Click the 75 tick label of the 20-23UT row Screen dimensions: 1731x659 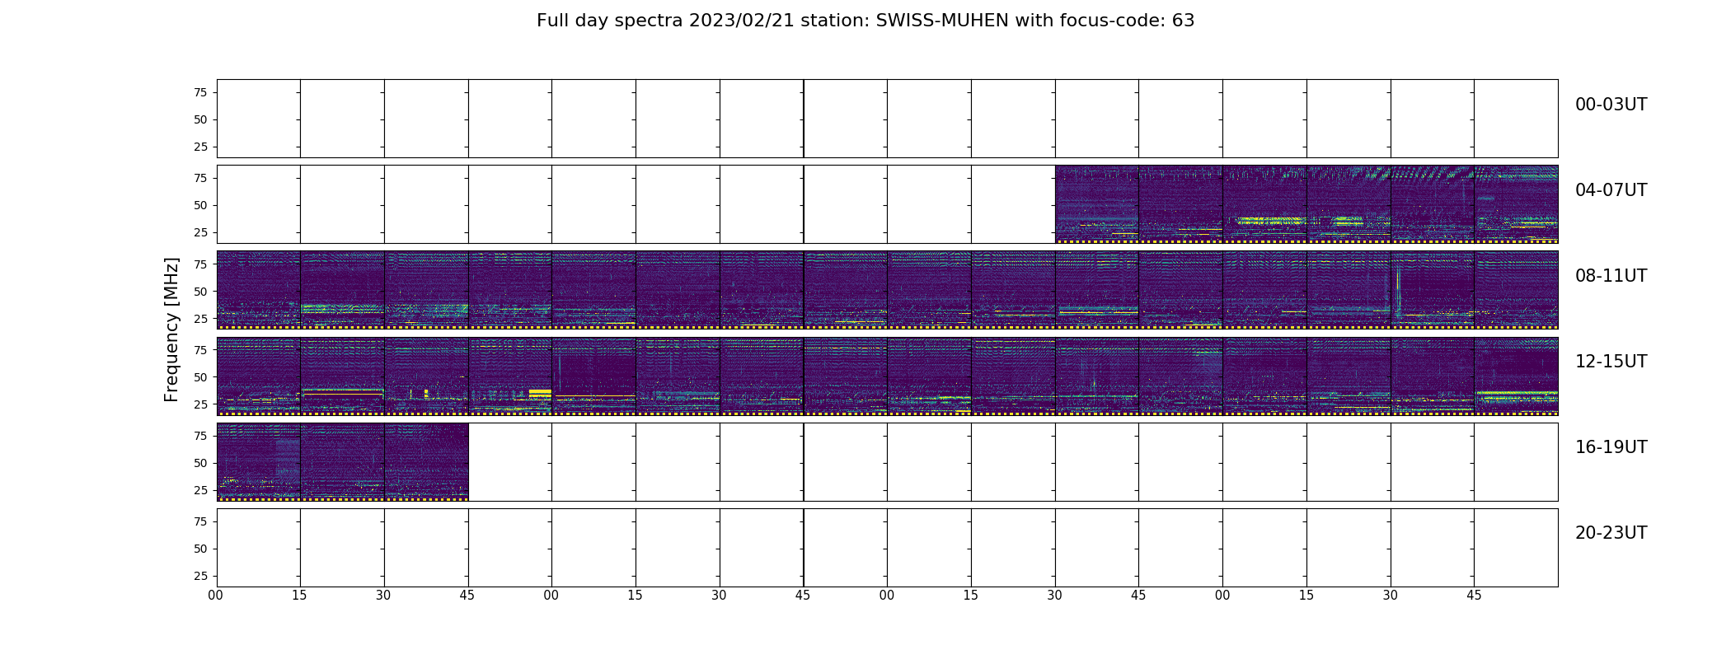click(x=200, y=521)
